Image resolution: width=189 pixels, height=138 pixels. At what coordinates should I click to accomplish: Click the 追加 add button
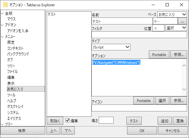pyautogui.click(x=164, y=121)
